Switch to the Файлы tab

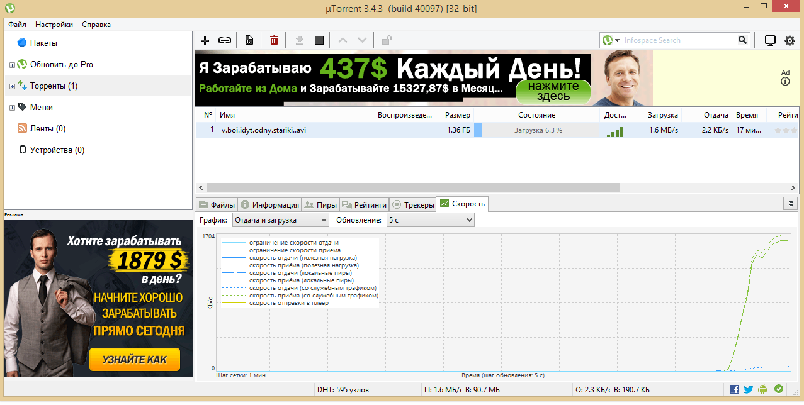217,204
